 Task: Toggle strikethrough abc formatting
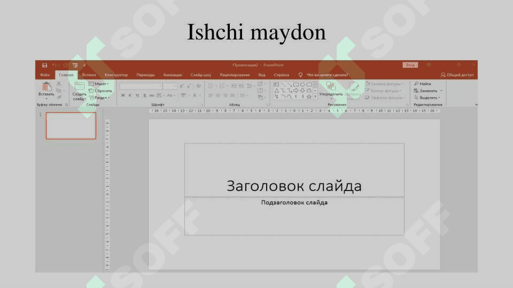151,95
